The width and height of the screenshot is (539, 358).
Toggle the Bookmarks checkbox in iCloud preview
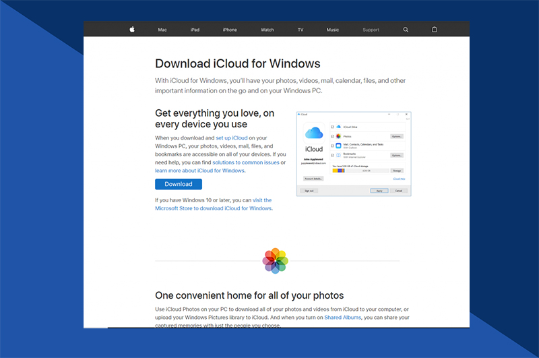tap(332, 155)
